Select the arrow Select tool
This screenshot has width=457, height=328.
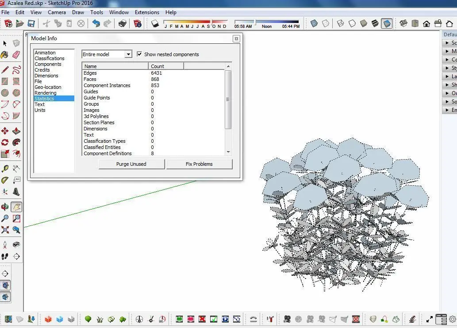[5, 43]
